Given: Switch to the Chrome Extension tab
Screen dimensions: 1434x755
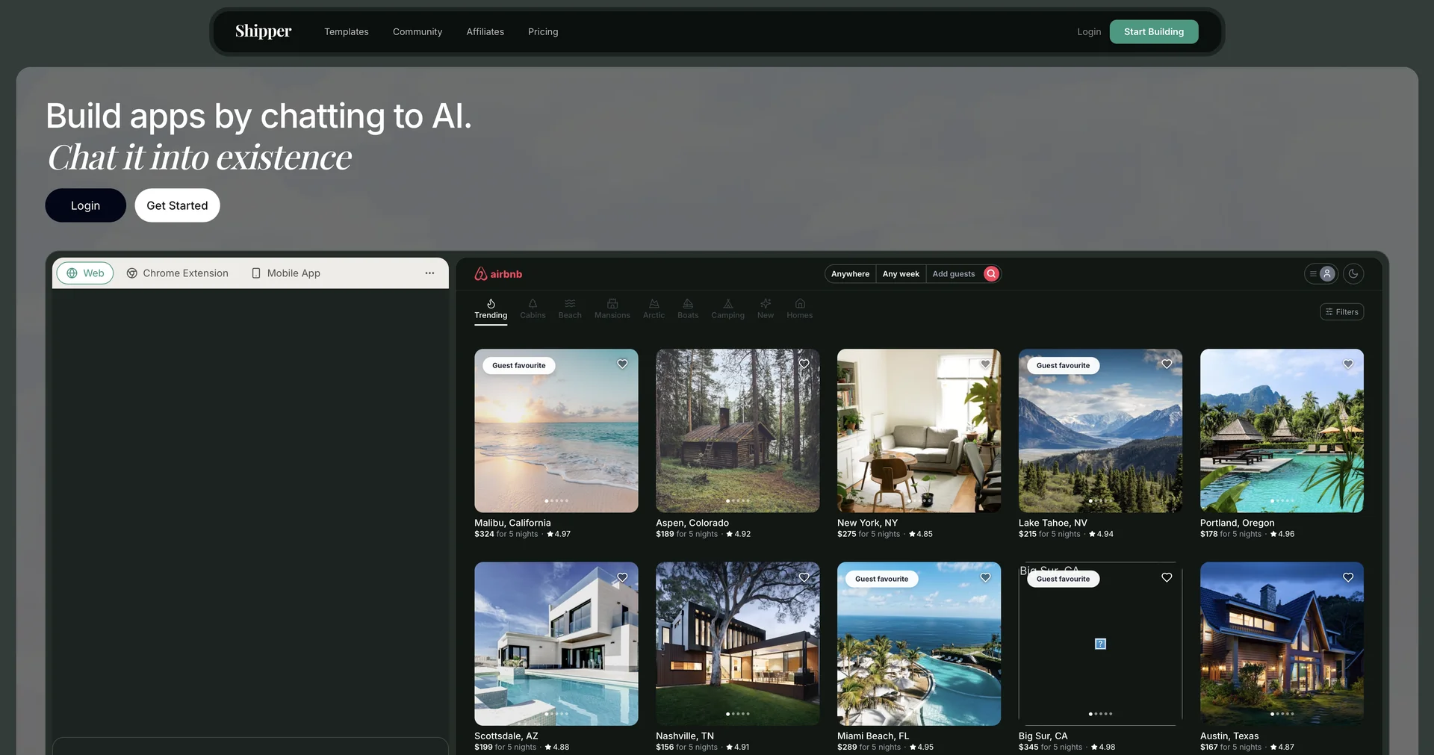Looking at the screenshot, I should 178,273.
